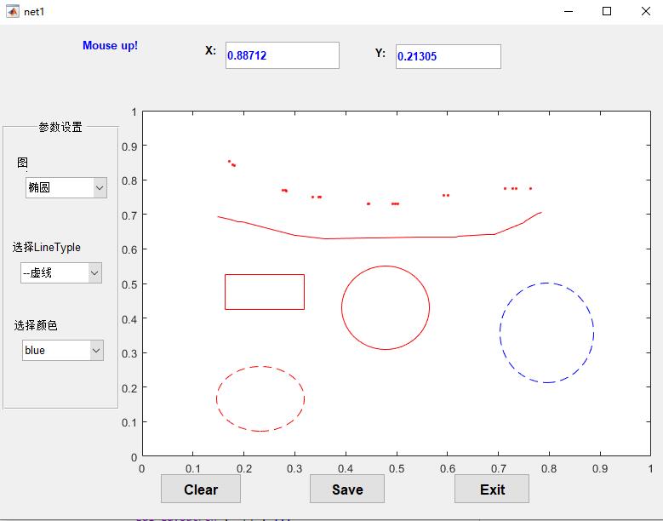Screen dimensions: 663x521
Task: Click the y-axis tick label 0.5
Action: point(129,284)
